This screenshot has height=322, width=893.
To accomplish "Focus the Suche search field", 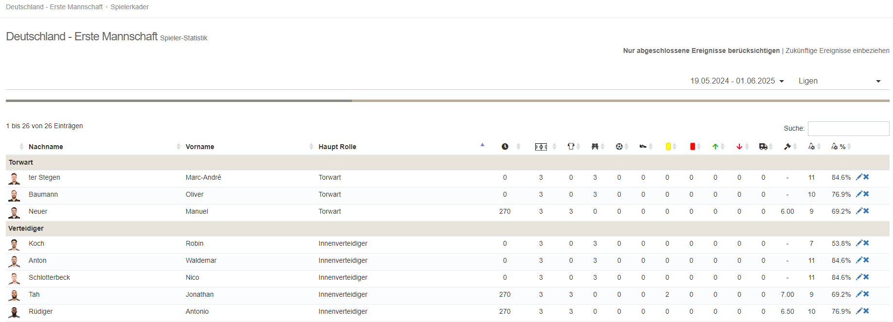I will 848,129.
